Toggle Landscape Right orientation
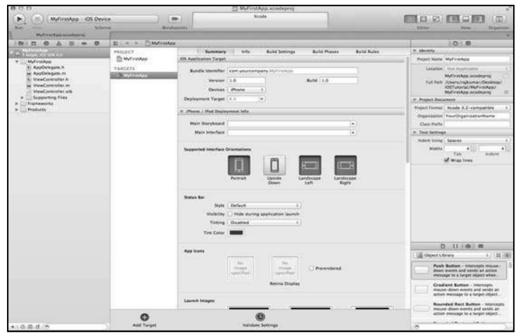 [x=345, y=165]
